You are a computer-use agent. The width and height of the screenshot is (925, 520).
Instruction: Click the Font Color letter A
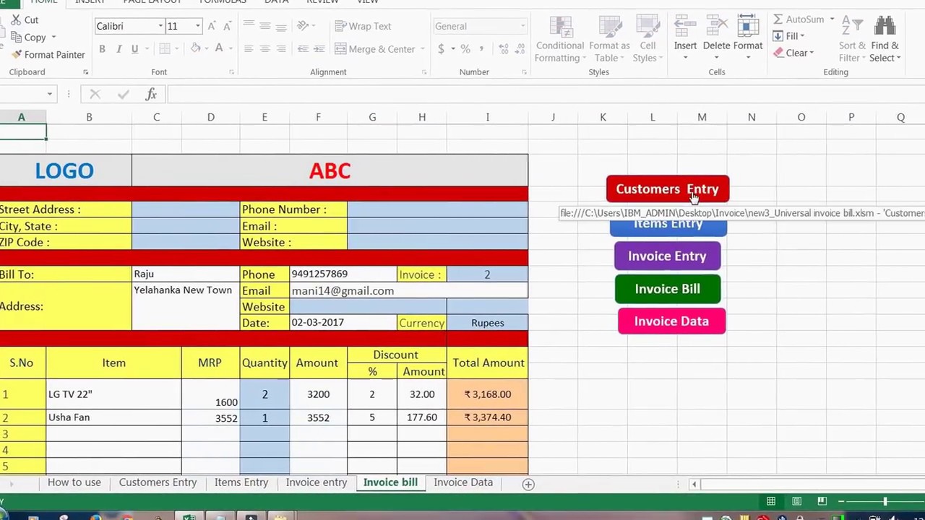[x=219, y=48]
